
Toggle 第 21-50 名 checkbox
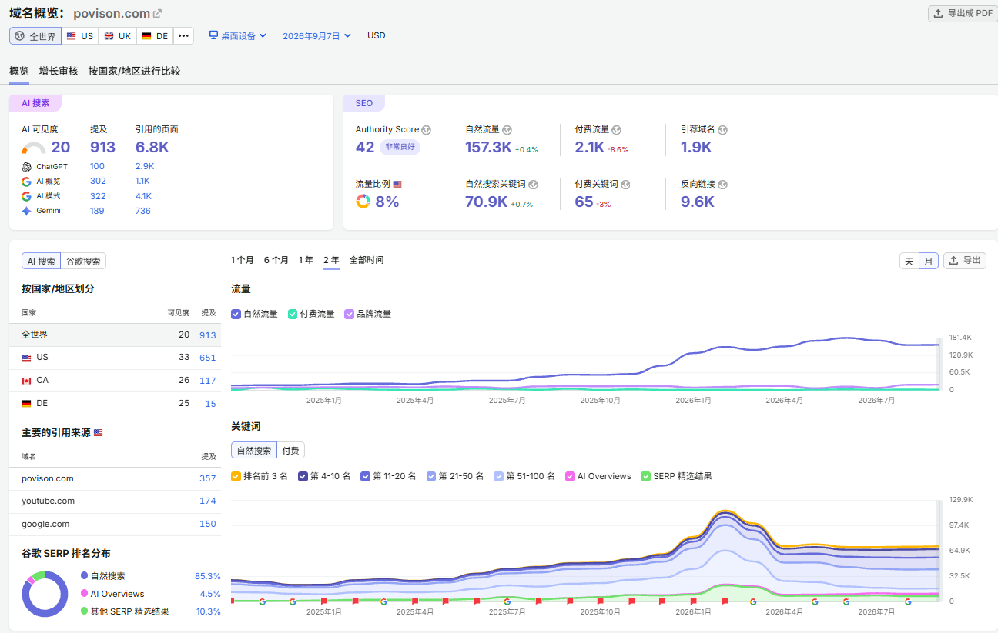point(431,476)
